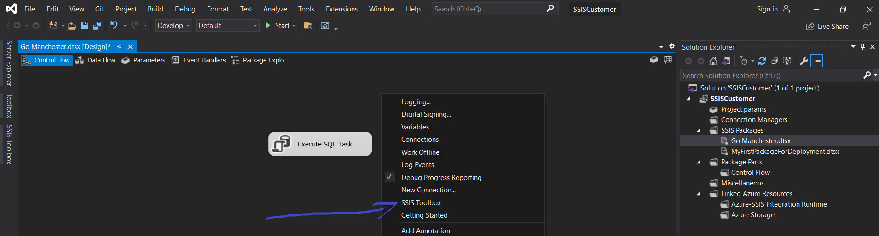Toggle pin on Go Manchester.dtsx tab
The image size is (879, 236).
[x=120, y=47]
